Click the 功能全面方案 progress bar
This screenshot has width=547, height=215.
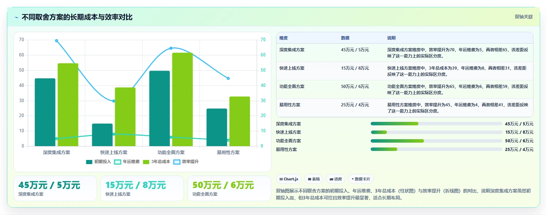pos(436,141)
